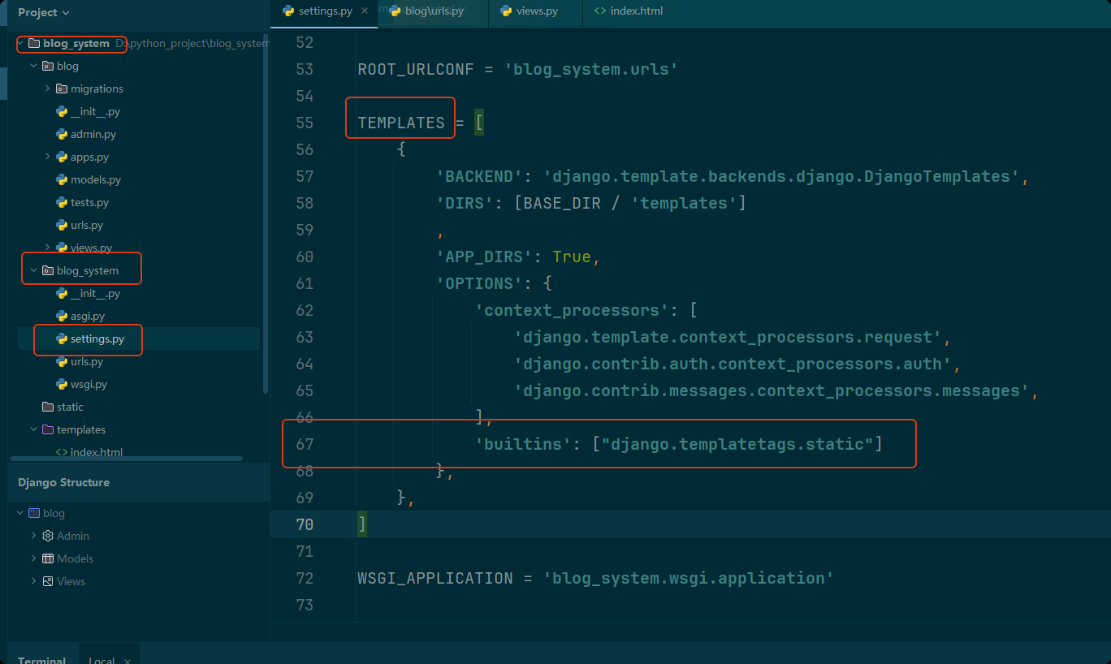The height and width of the screenshot is (664, 1111).
Task: Click the 'OPTIONS' key in code
Action: [x=480, y=283]
